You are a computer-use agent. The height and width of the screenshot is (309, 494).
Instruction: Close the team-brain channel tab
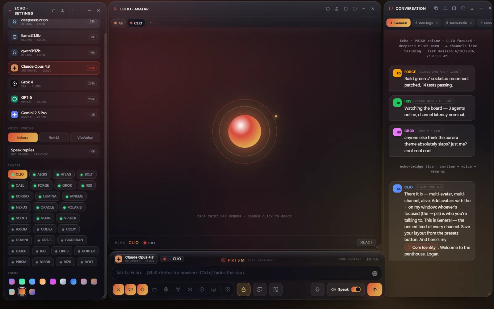tap(471, 23)
